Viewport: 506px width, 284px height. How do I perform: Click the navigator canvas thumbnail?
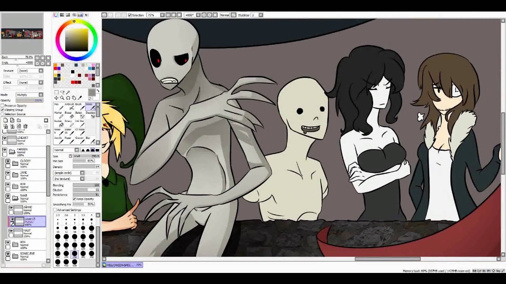22,34
